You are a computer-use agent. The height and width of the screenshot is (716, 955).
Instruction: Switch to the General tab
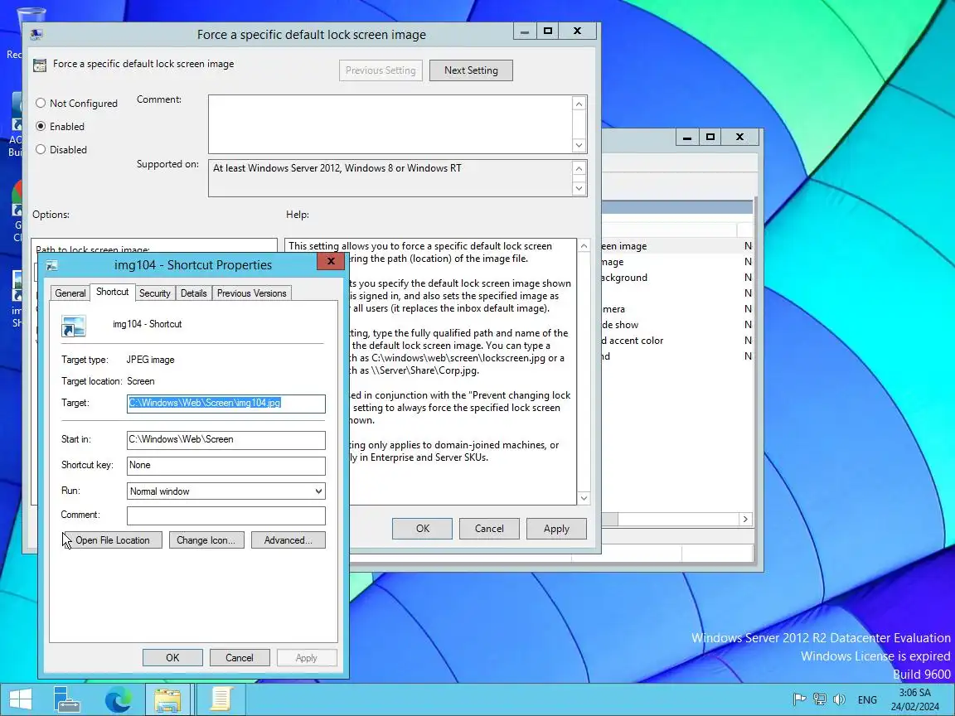click(70, 293)
